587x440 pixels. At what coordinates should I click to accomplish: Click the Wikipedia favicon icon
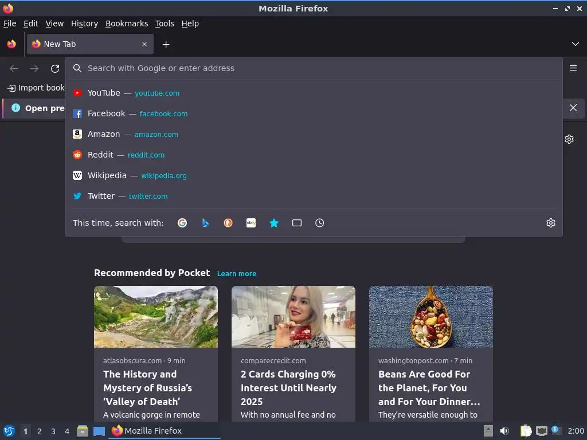pos(77,175)
